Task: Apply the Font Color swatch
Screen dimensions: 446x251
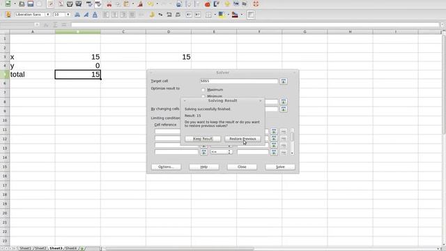Action: 235,15
